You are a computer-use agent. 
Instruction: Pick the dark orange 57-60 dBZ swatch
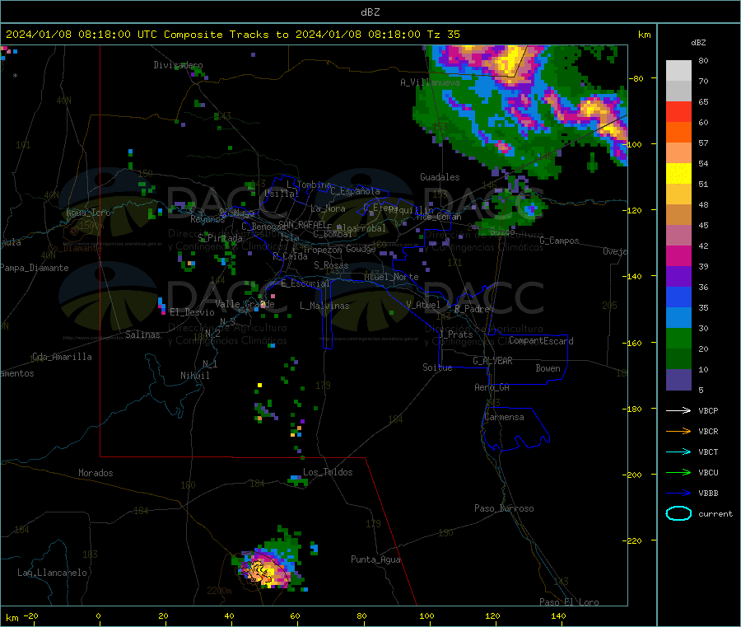[678, 133]
